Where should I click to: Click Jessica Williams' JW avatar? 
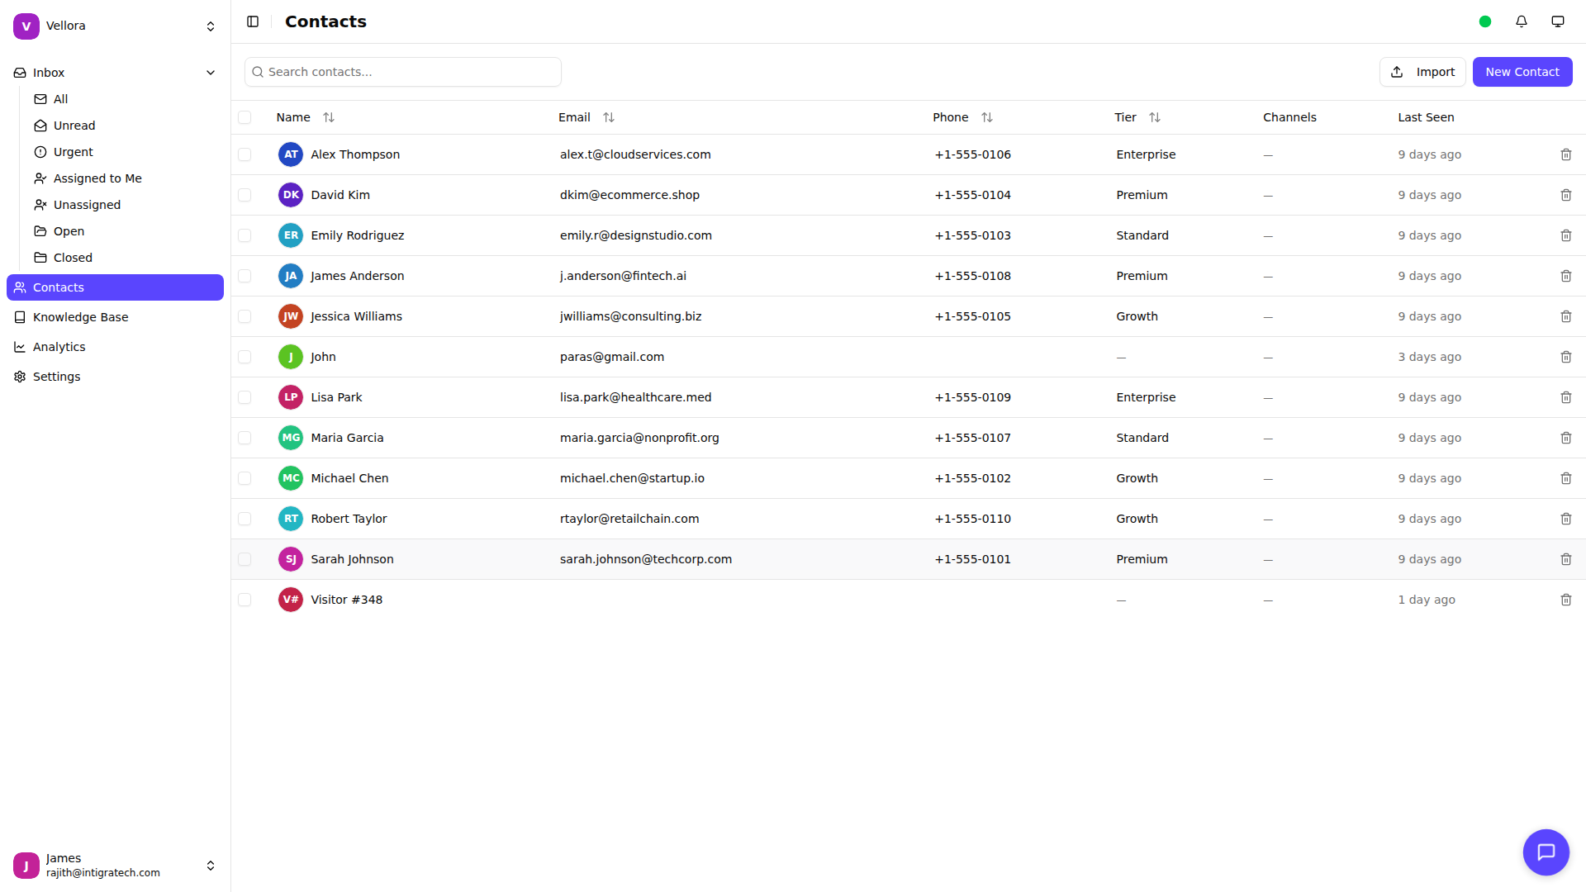point(291,316)
